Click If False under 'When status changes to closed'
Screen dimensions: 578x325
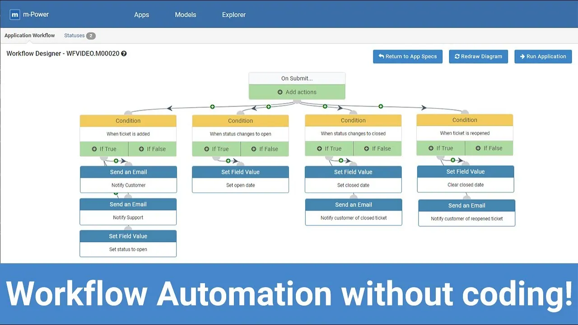(x=378, y=149)
